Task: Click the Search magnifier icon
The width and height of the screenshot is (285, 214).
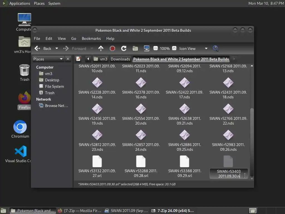Action: coord(215,48)
